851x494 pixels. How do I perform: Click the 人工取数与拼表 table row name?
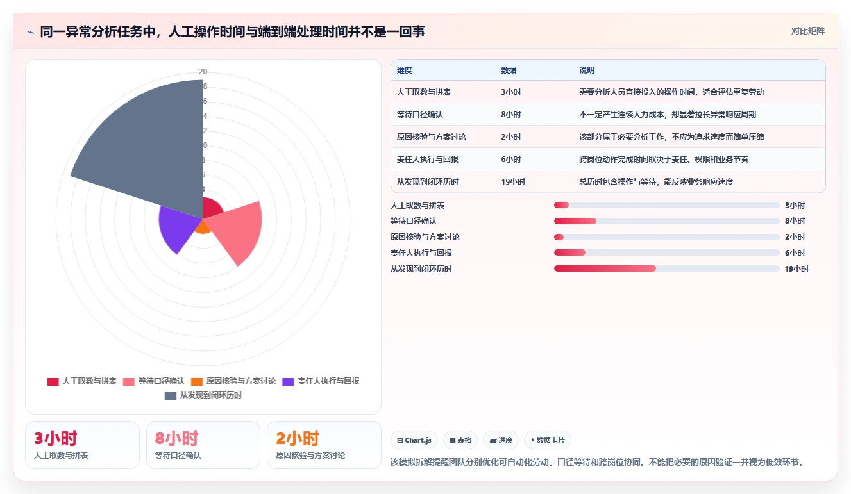pyautogui.click(x=424, y=92)
